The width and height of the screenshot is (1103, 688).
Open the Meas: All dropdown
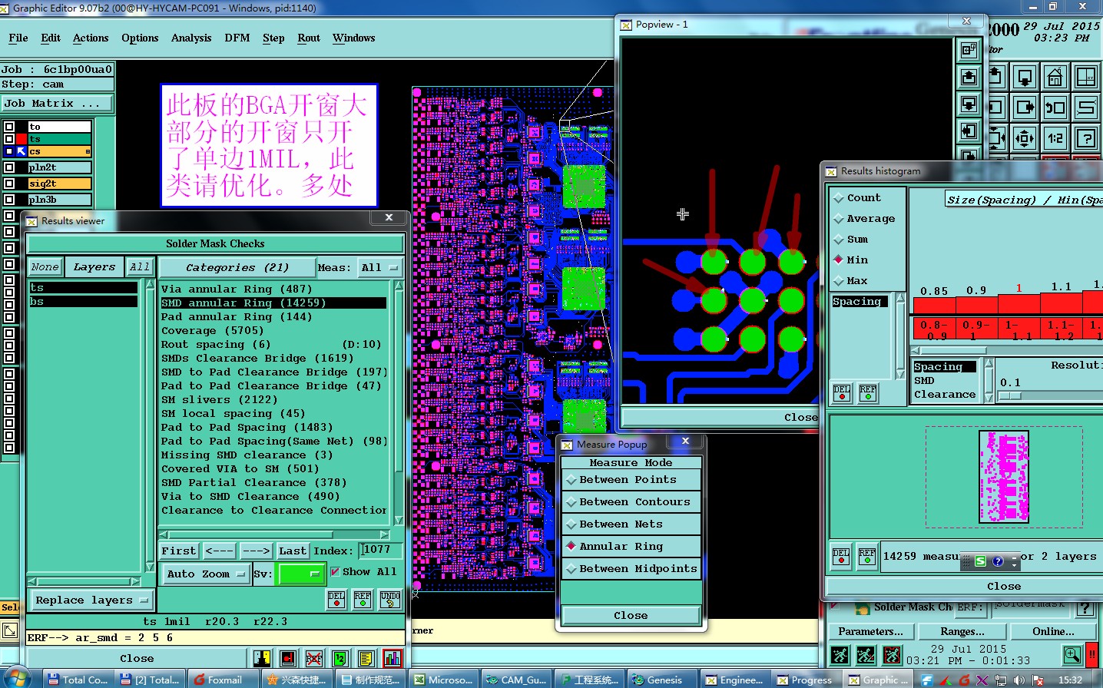380,267
